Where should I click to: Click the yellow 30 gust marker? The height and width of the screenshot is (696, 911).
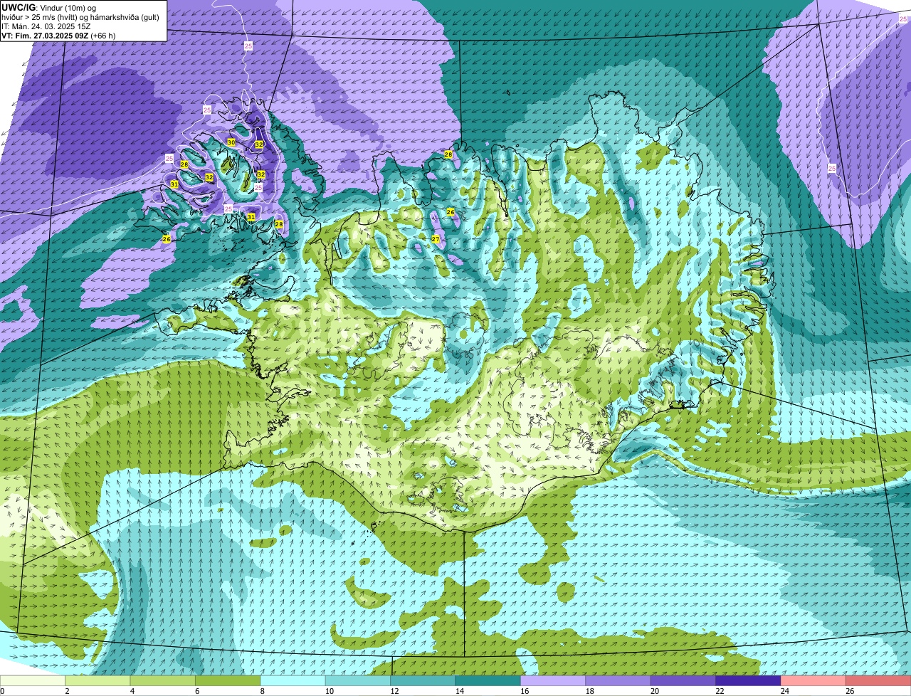tap(231, 142)
